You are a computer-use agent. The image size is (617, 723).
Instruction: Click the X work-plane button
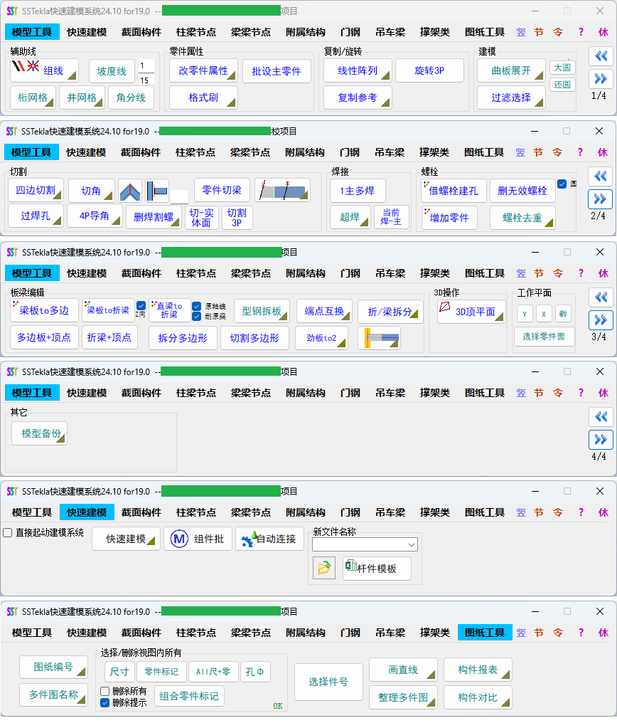coord(544,314)
